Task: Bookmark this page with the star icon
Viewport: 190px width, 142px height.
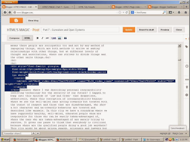Action: (120, 13)
